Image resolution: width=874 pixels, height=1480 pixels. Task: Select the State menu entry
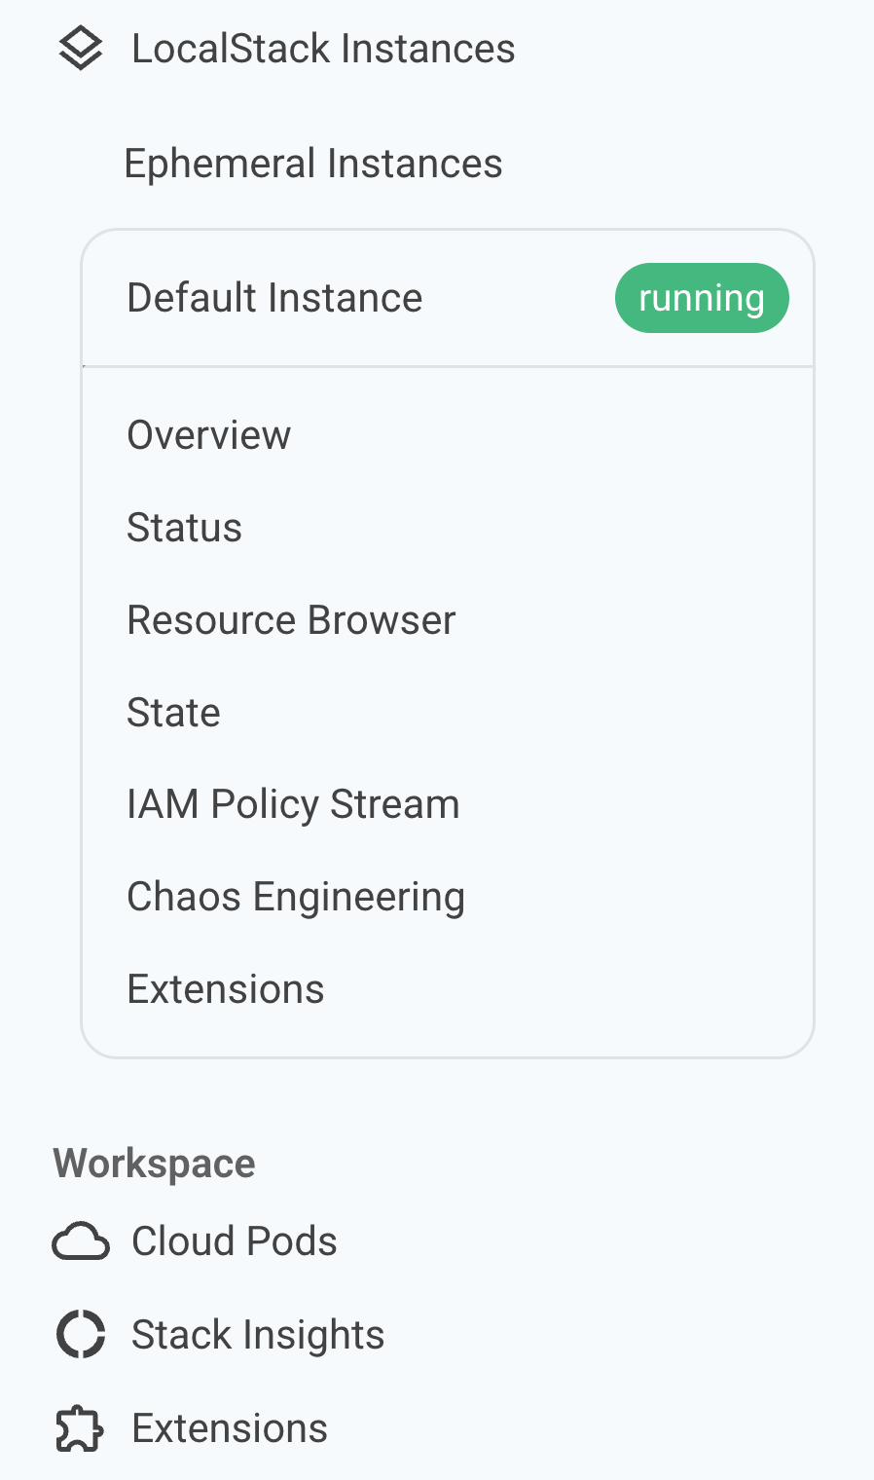tap(173, 713)
